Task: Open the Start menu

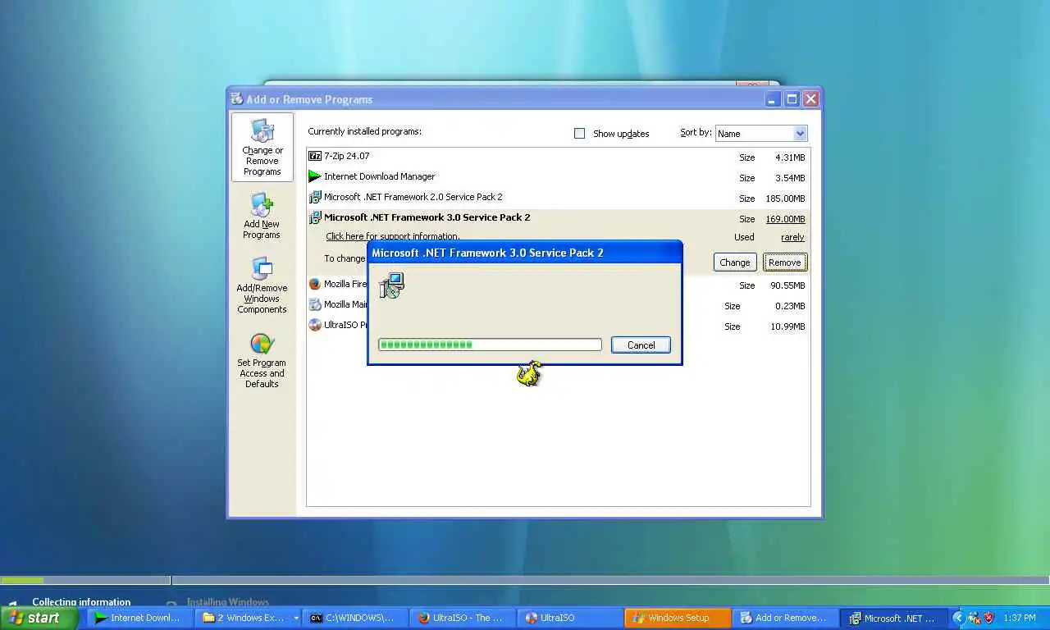Action: point(39,618)
